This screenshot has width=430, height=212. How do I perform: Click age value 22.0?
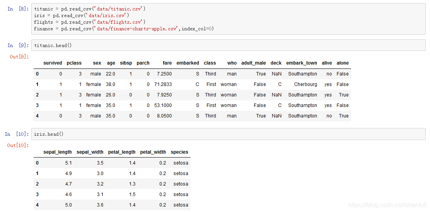111,74
